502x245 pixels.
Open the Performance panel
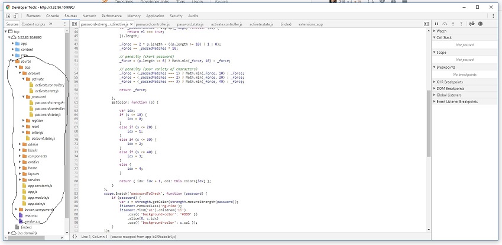(x=112, y=16)
